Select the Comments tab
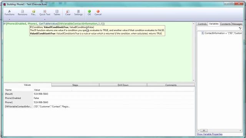 171,85
